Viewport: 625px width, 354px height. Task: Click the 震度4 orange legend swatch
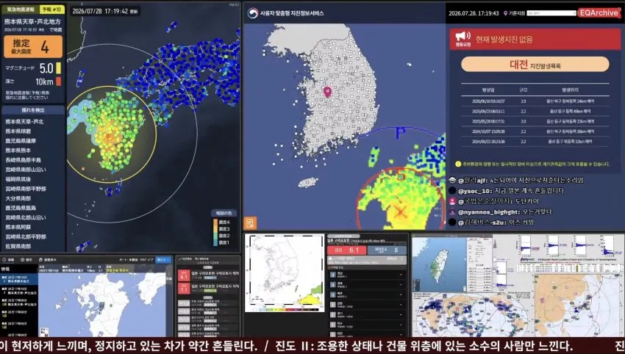pyautogui.click(x=215, y=222)
